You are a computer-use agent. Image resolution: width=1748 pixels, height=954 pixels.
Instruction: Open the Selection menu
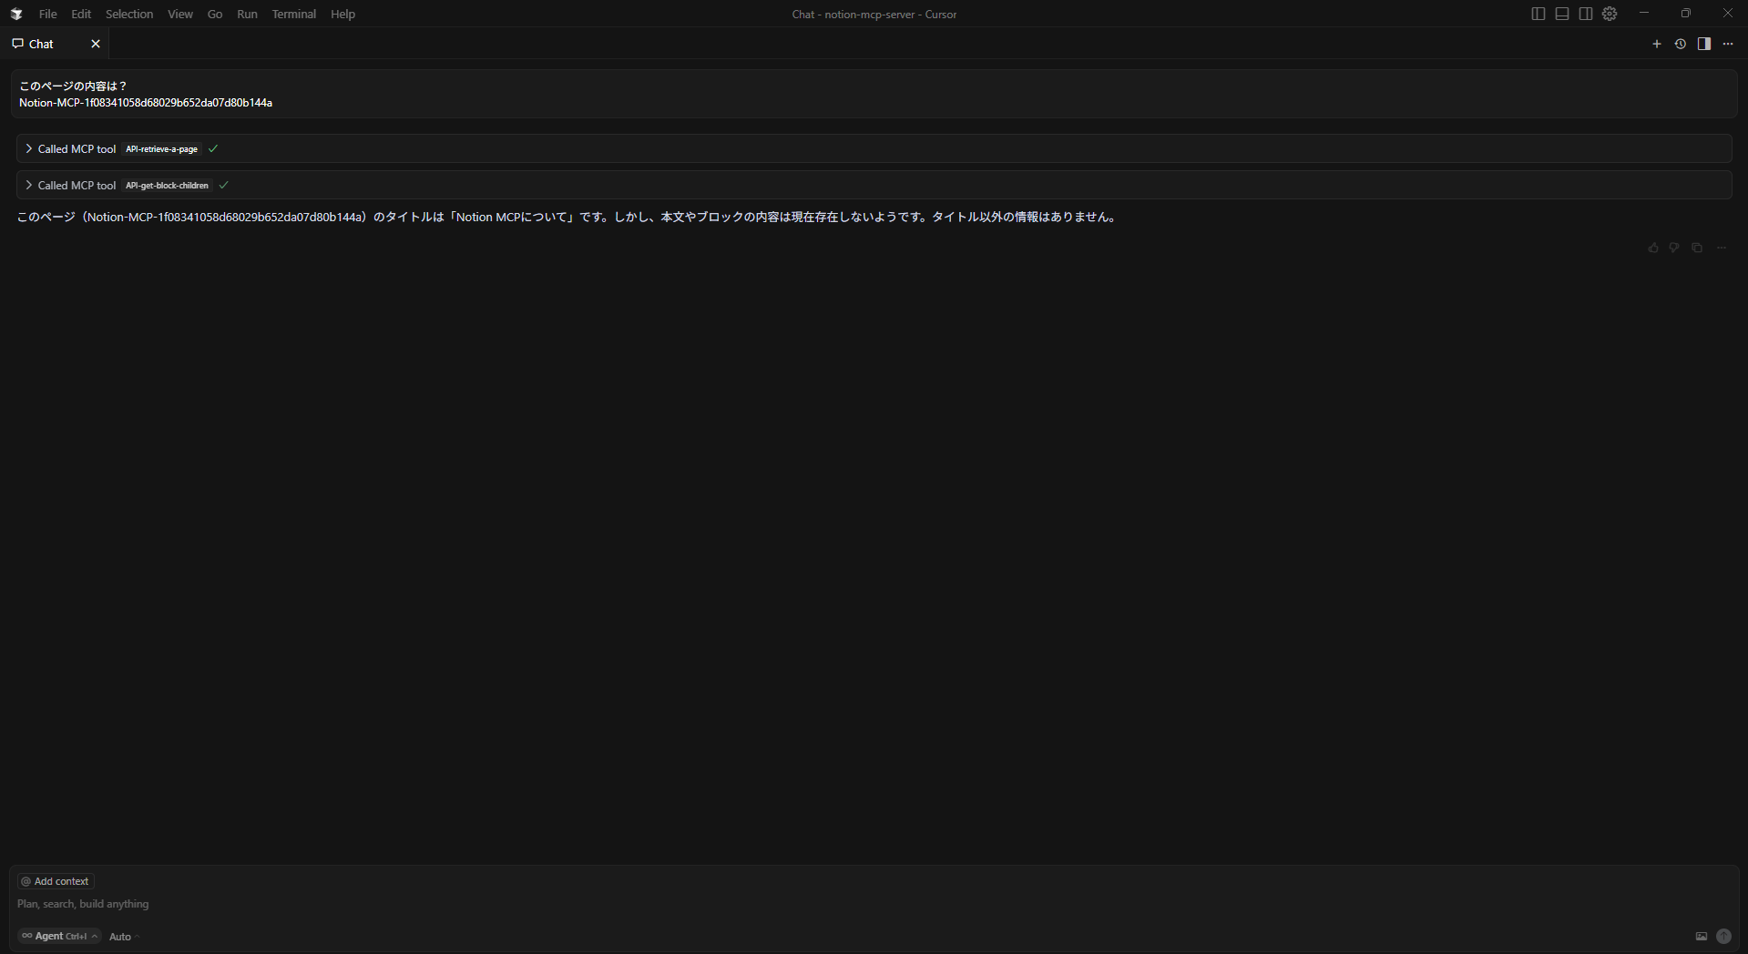(129, 14)
